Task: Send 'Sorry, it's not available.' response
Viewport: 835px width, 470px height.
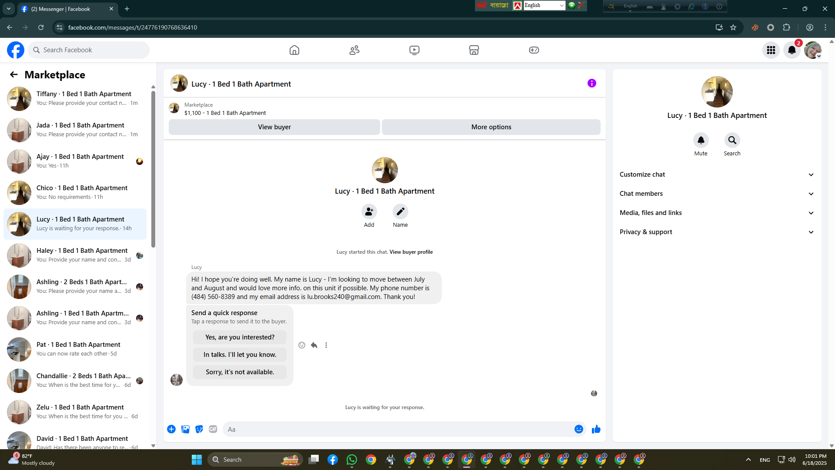Action: [x=240, y=372]
